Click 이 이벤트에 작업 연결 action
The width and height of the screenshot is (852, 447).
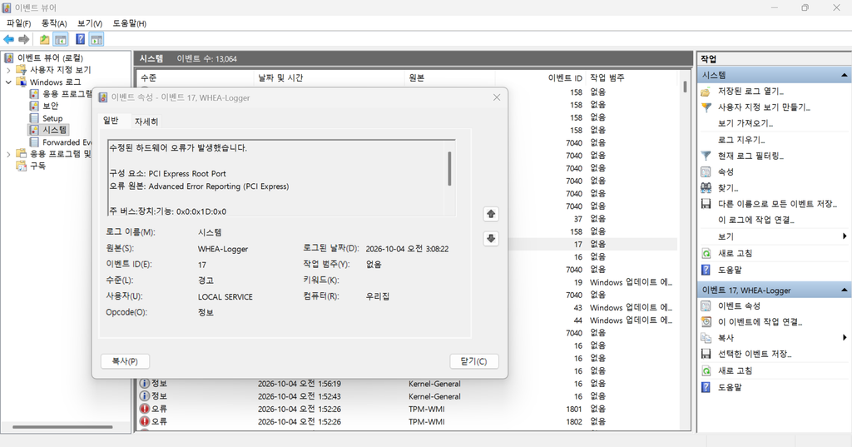[x=760, y=322]
